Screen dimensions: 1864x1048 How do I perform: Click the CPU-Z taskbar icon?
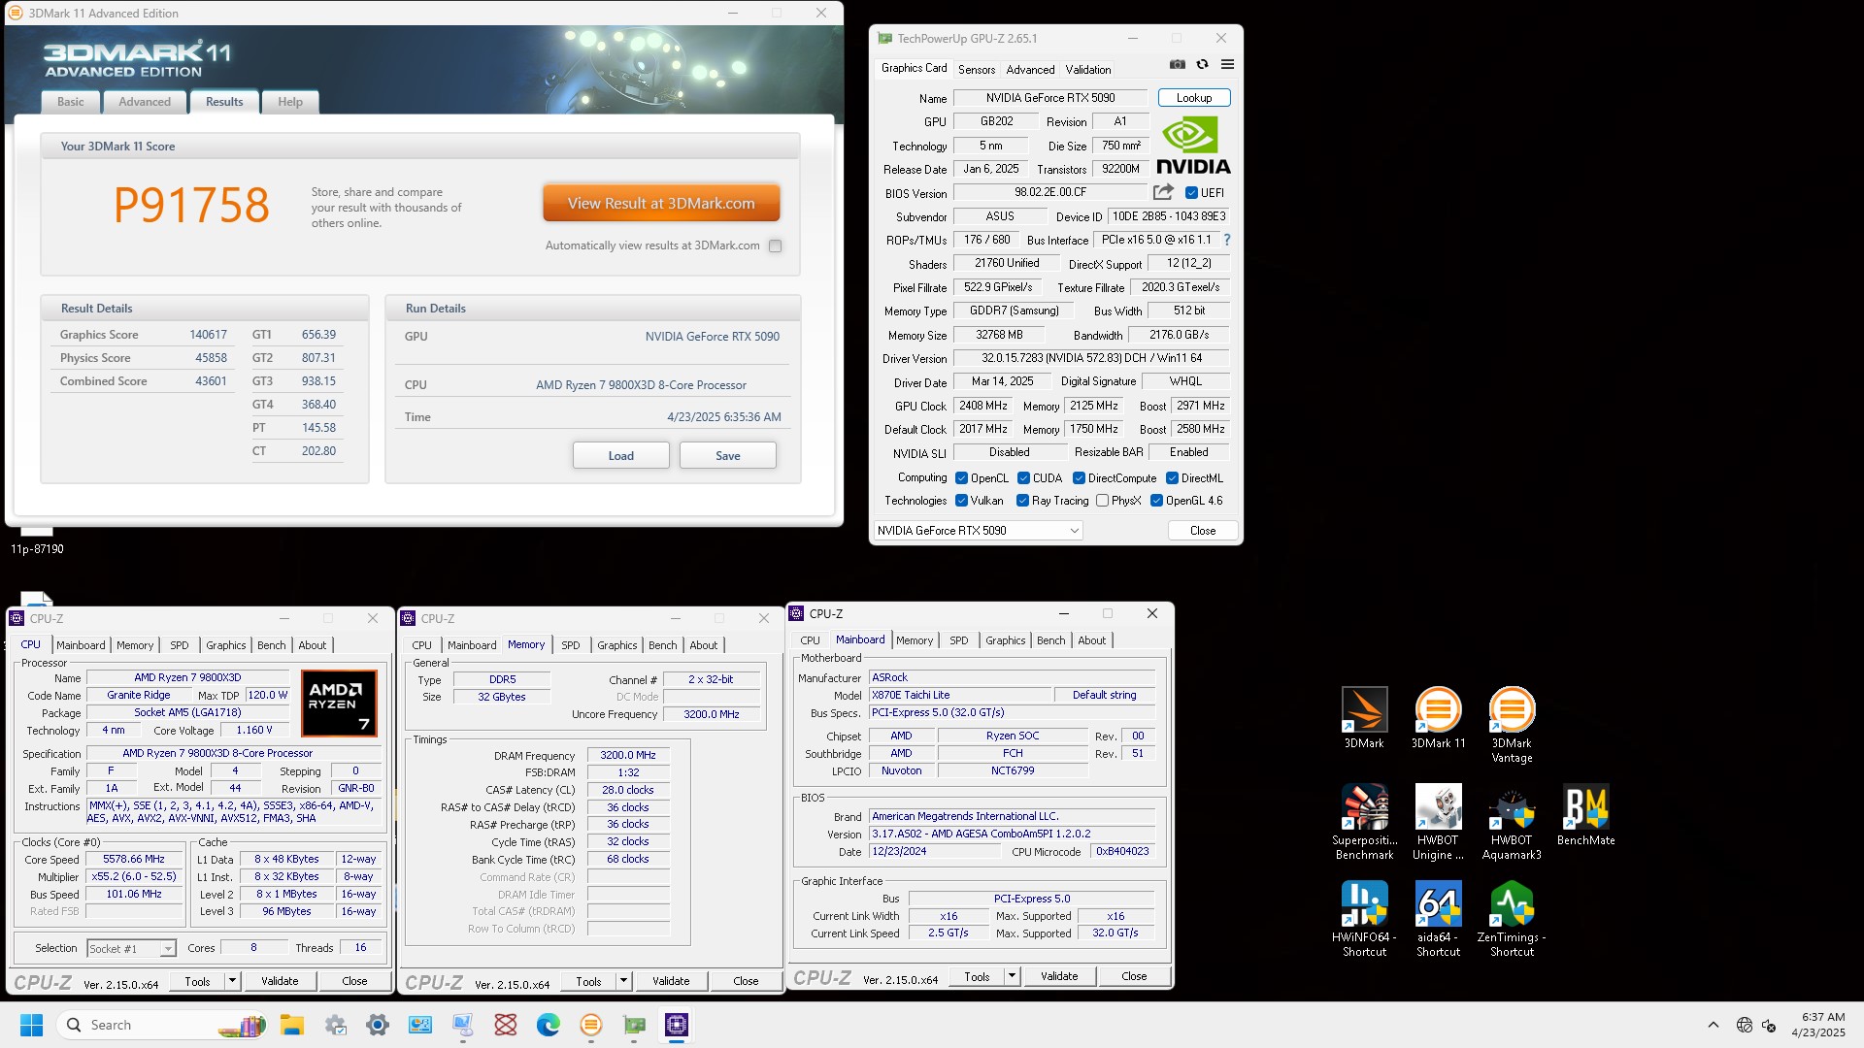click(x=677, y=1025)
